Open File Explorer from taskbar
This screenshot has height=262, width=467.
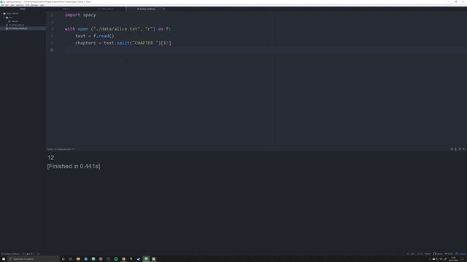78,259
